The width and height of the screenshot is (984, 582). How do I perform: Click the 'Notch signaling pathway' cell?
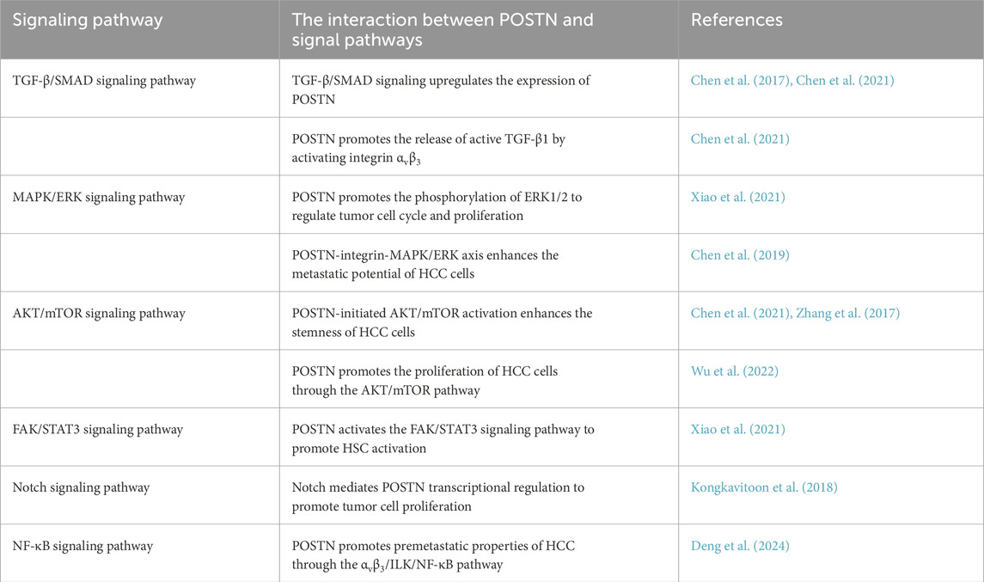[x=82, y=487]
